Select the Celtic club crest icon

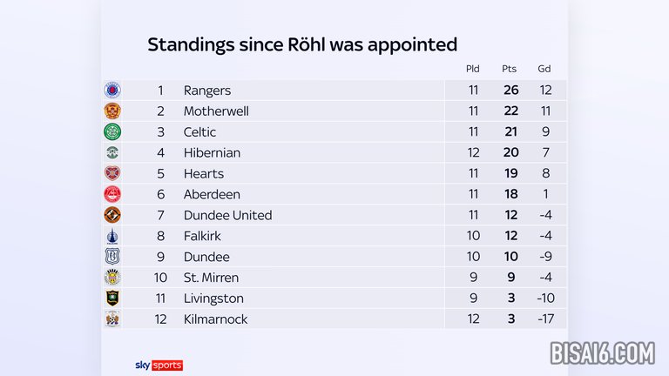click(x=112, y=132)
